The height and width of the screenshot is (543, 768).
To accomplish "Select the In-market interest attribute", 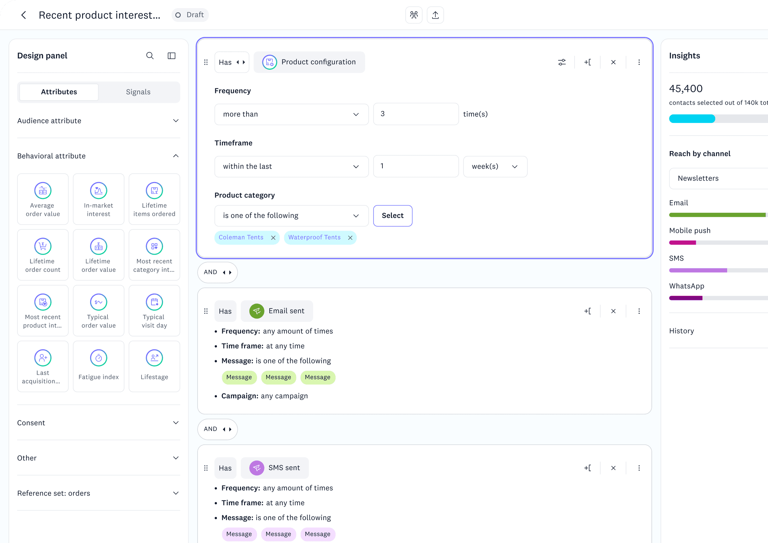I will point(99,199).
